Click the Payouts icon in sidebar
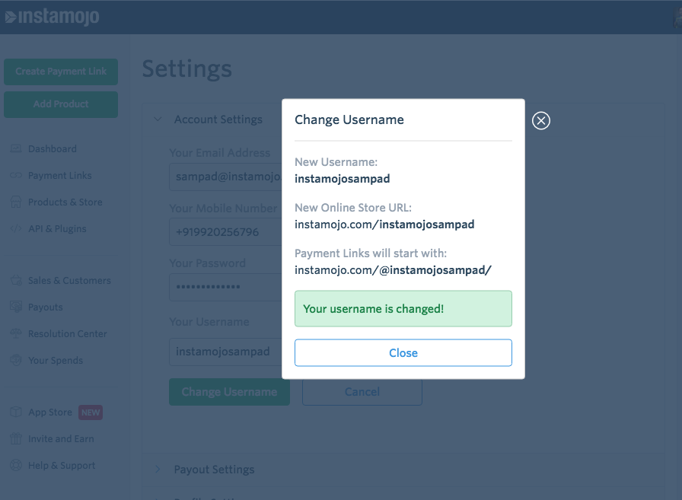This screenshot has width=682, height=500. [x=15, y=307]
